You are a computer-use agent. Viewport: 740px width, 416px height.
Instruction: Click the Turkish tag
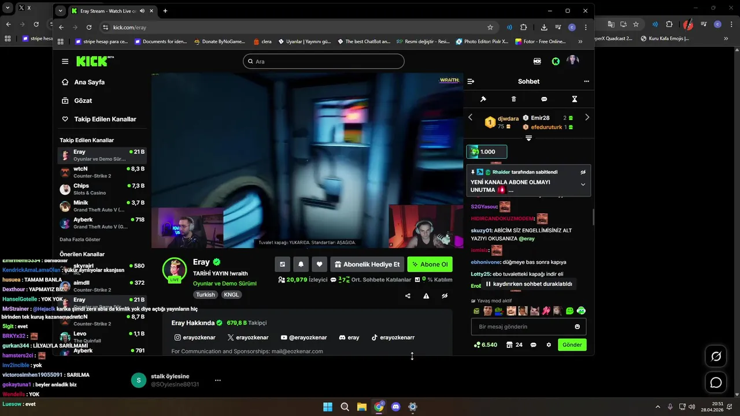(205, 295)
